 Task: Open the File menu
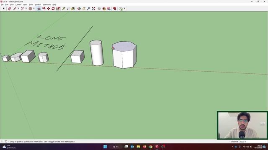2,5
